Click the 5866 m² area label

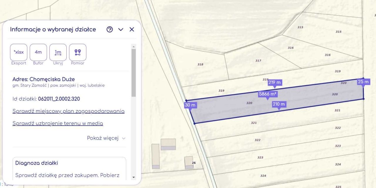[268, 94]
